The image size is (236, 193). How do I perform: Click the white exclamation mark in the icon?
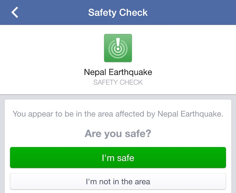118,44
